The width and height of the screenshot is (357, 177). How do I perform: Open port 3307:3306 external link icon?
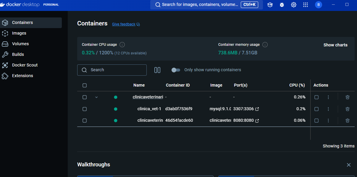tap(257, 109)
